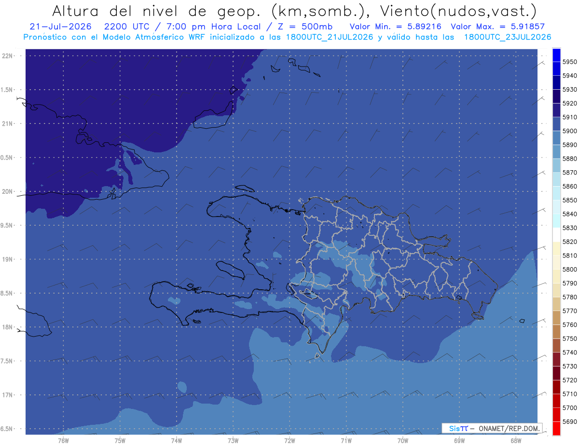Click the '21N' latitude label
This screenshot has width=579, height=447.
(x=8, y=124)
